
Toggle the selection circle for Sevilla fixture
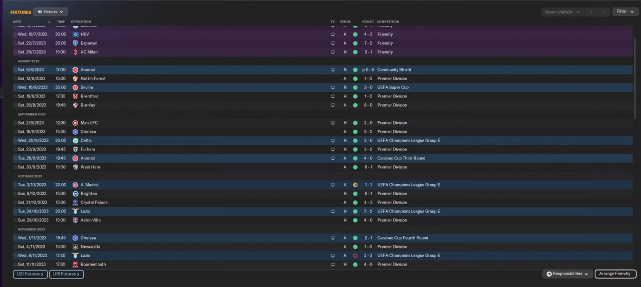point(15,87)
